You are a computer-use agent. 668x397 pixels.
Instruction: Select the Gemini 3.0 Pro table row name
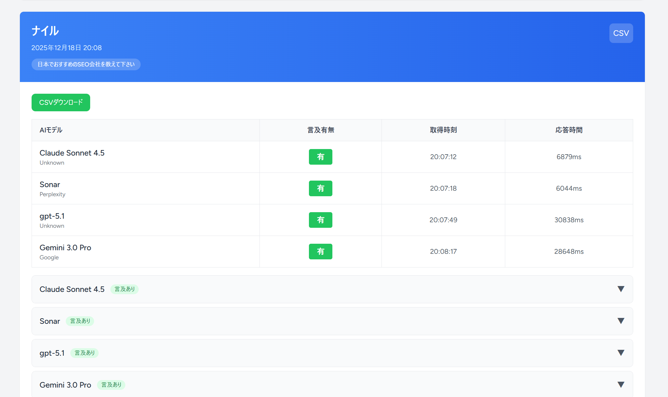(x=65, y=248)
